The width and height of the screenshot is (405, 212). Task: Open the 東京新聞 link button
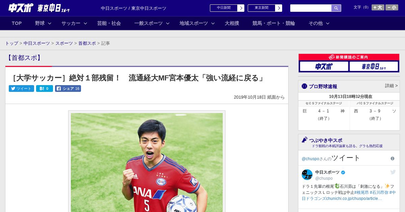point(265,8)
